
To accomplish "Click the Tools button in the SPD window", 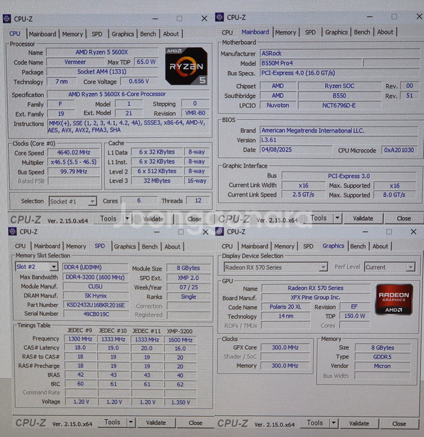I will (113, 422).
